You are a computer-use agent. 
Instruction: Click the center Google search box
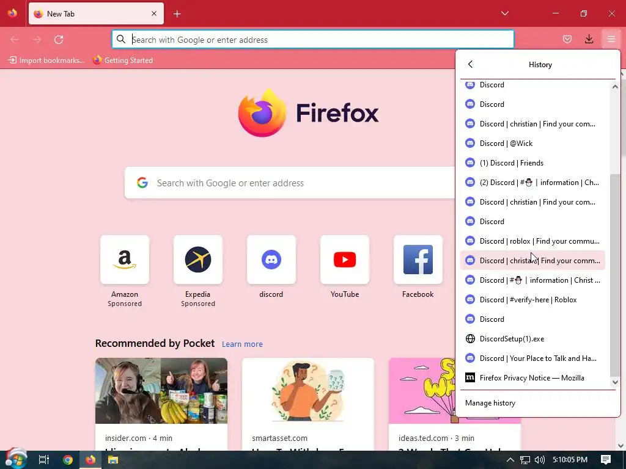[x=290, y=183]
